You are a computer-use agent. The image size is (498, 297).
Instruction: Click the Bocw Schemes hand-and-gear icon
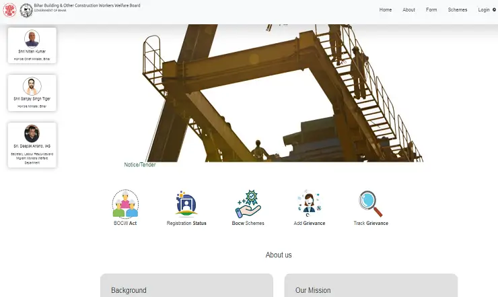[x=248, y=203]
